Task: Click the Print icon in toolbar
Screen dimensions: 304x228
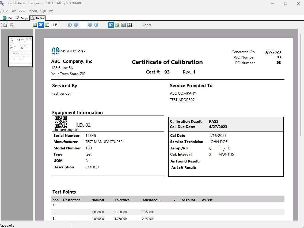Action: pos(5,25)
